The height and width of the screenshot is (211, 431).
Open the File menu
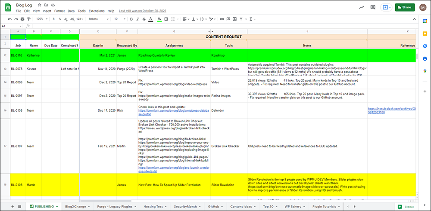(x=19, y=11)
